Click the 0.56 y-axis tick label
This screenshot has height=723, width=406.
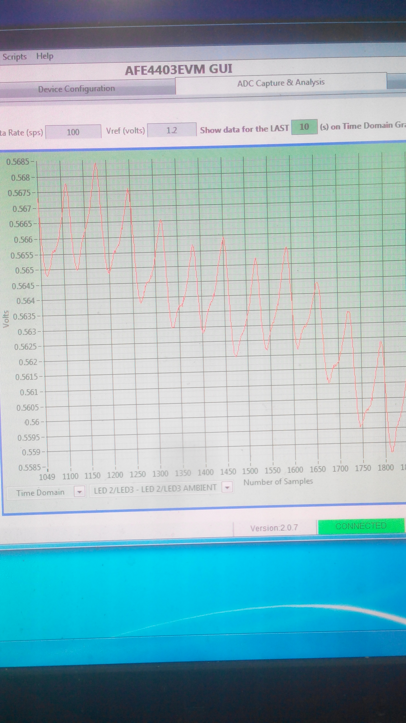pos(32,422)
